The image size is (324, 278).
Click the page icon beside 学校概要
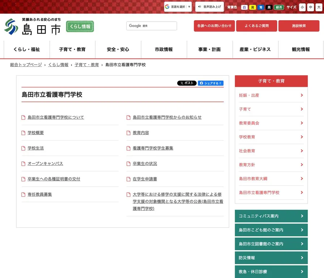pyautogui.click(x=24, y=133)
